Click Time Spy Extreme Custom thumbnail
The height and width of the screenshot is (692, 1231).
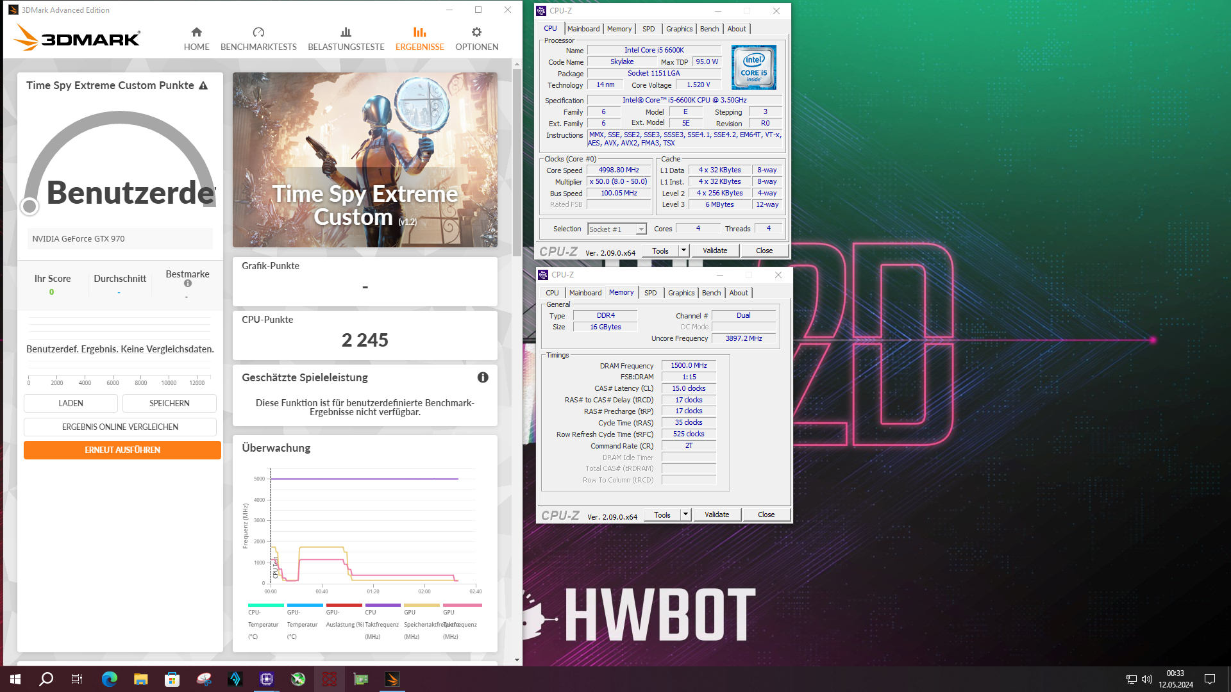coord(365,160)
